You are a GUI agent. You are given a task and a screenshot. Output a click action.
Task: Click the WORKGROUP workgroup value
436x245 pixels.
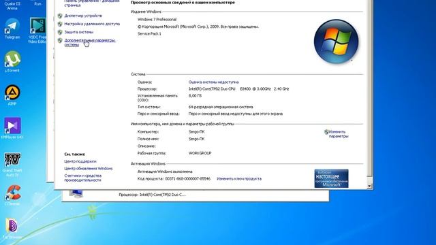(x=200, y=153)
